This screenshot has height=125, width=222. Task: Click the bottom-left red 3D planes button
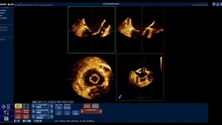pos(18,117)
